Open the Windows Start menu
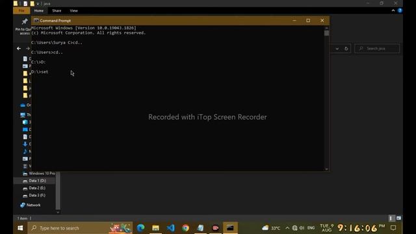Viewport: 416px width, 234px height. (x=20, y=228)
